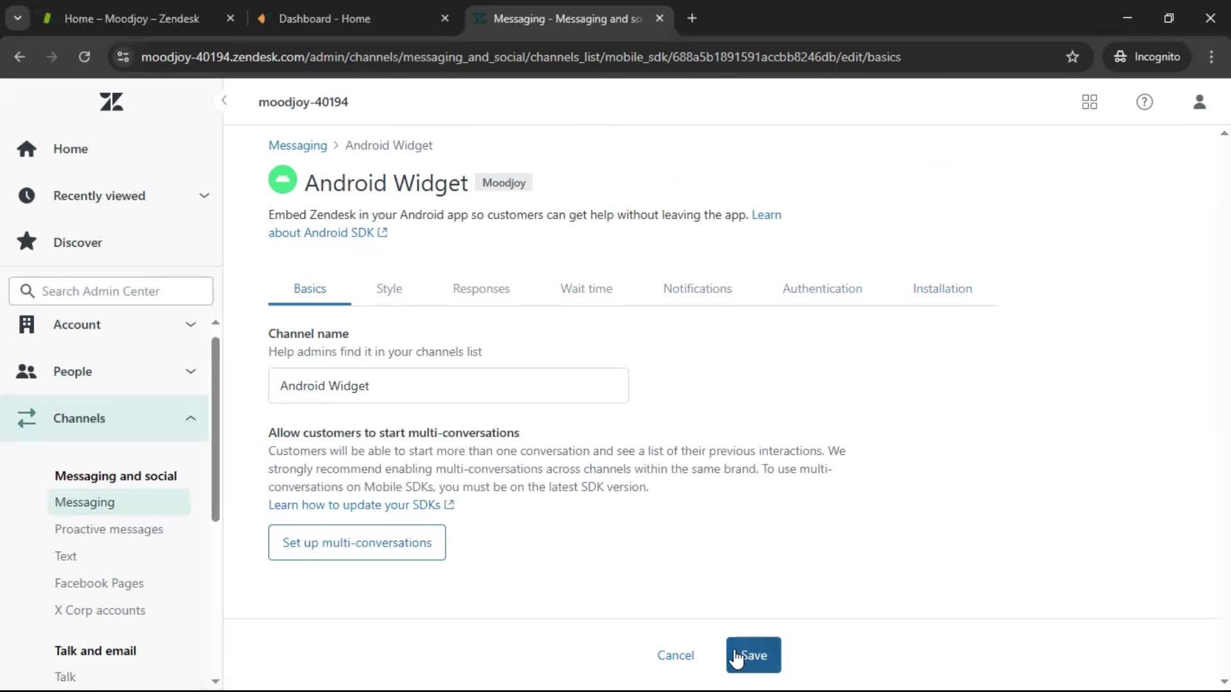Open X Corp accounts in sidebar
The height and width of the screenshot is (692, 1231).
tap(99, 611)
